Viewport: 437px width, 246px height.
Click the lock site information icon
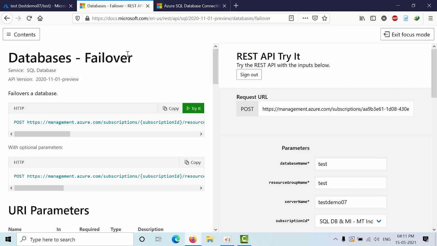pyautogui.click(x=87, y=18)
